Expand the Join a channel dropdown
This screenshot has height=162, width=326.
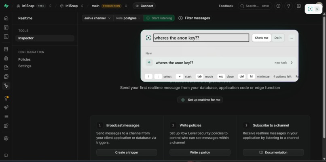coord(97,18)
